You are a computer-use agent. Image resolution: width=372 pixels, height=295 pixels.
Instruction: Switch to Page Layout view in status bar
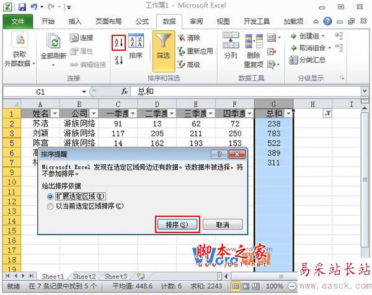click(x=246, y=286)
